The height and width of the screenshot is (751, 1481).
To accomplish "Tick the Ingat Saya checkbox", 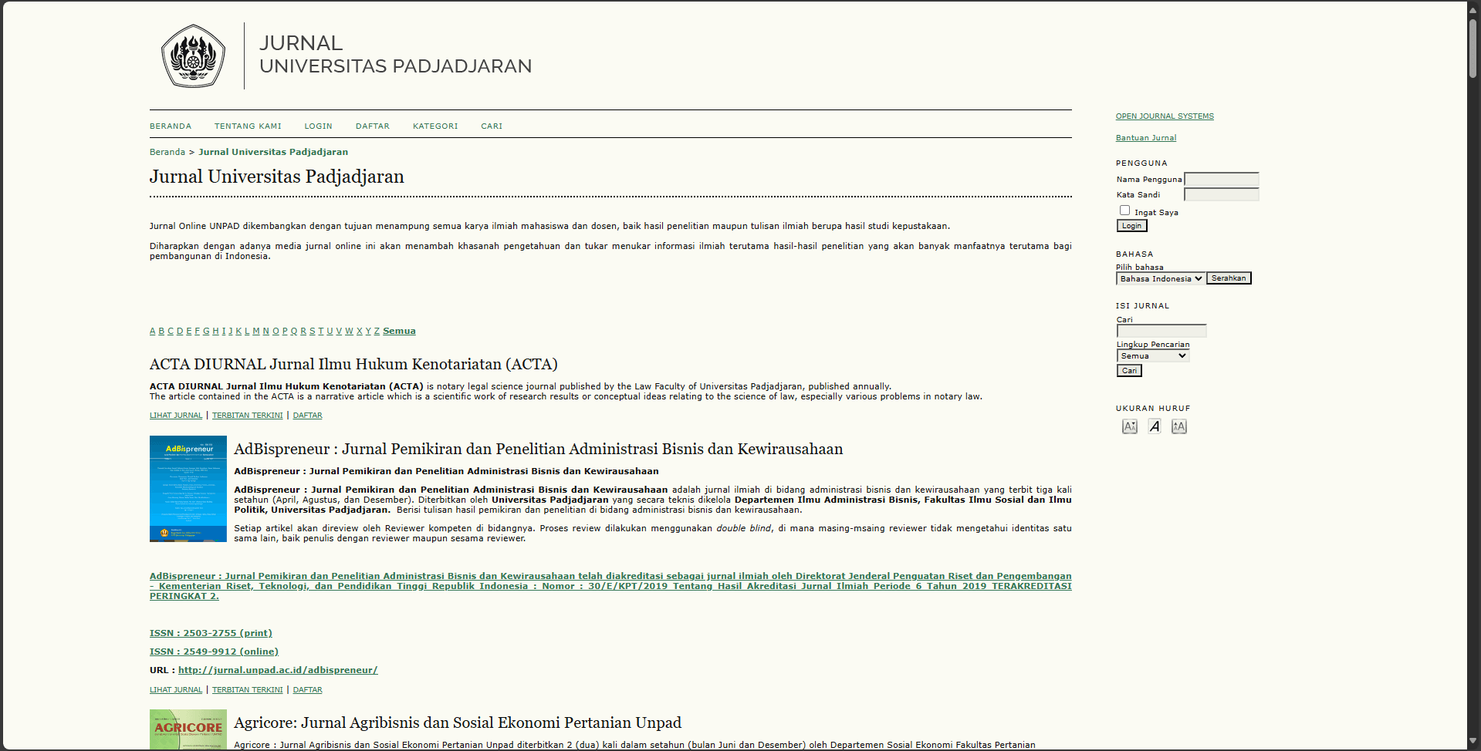I will coord(1124,210).
